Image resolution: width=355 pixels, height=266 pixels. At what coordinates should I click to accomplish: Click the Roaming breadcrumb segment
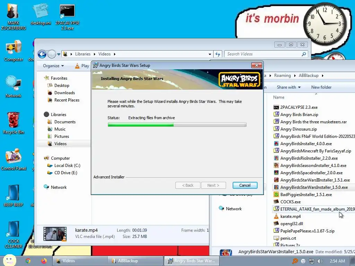coord(282,76)
